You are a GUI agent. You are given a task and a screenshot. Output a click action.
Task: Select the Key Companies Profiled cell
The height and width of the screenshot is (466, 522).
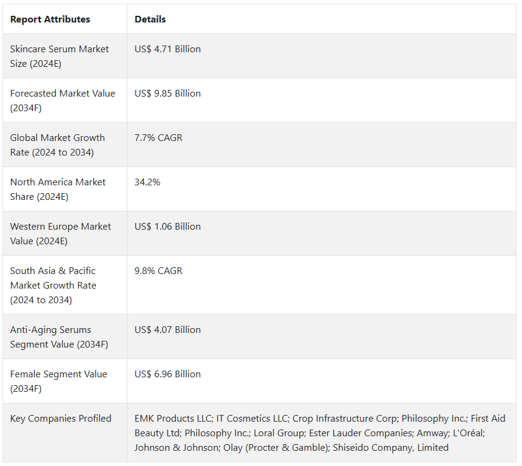click(x=61, y=419)
